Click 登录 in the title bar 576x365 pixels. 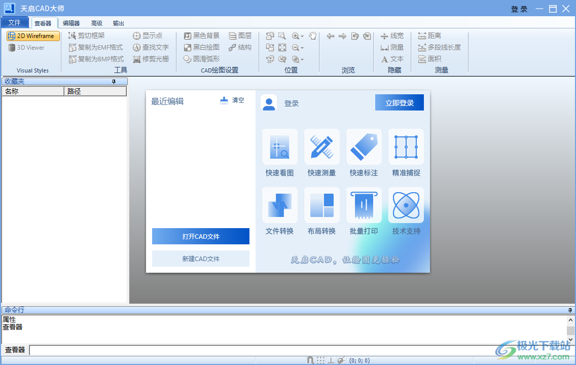coord(519,9)
